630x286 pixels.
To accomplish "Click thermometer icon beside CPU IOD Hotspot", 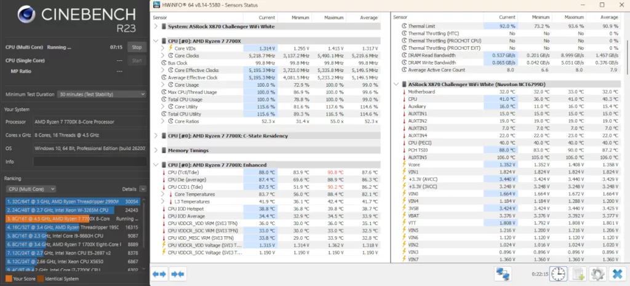I will click(164, 209).
